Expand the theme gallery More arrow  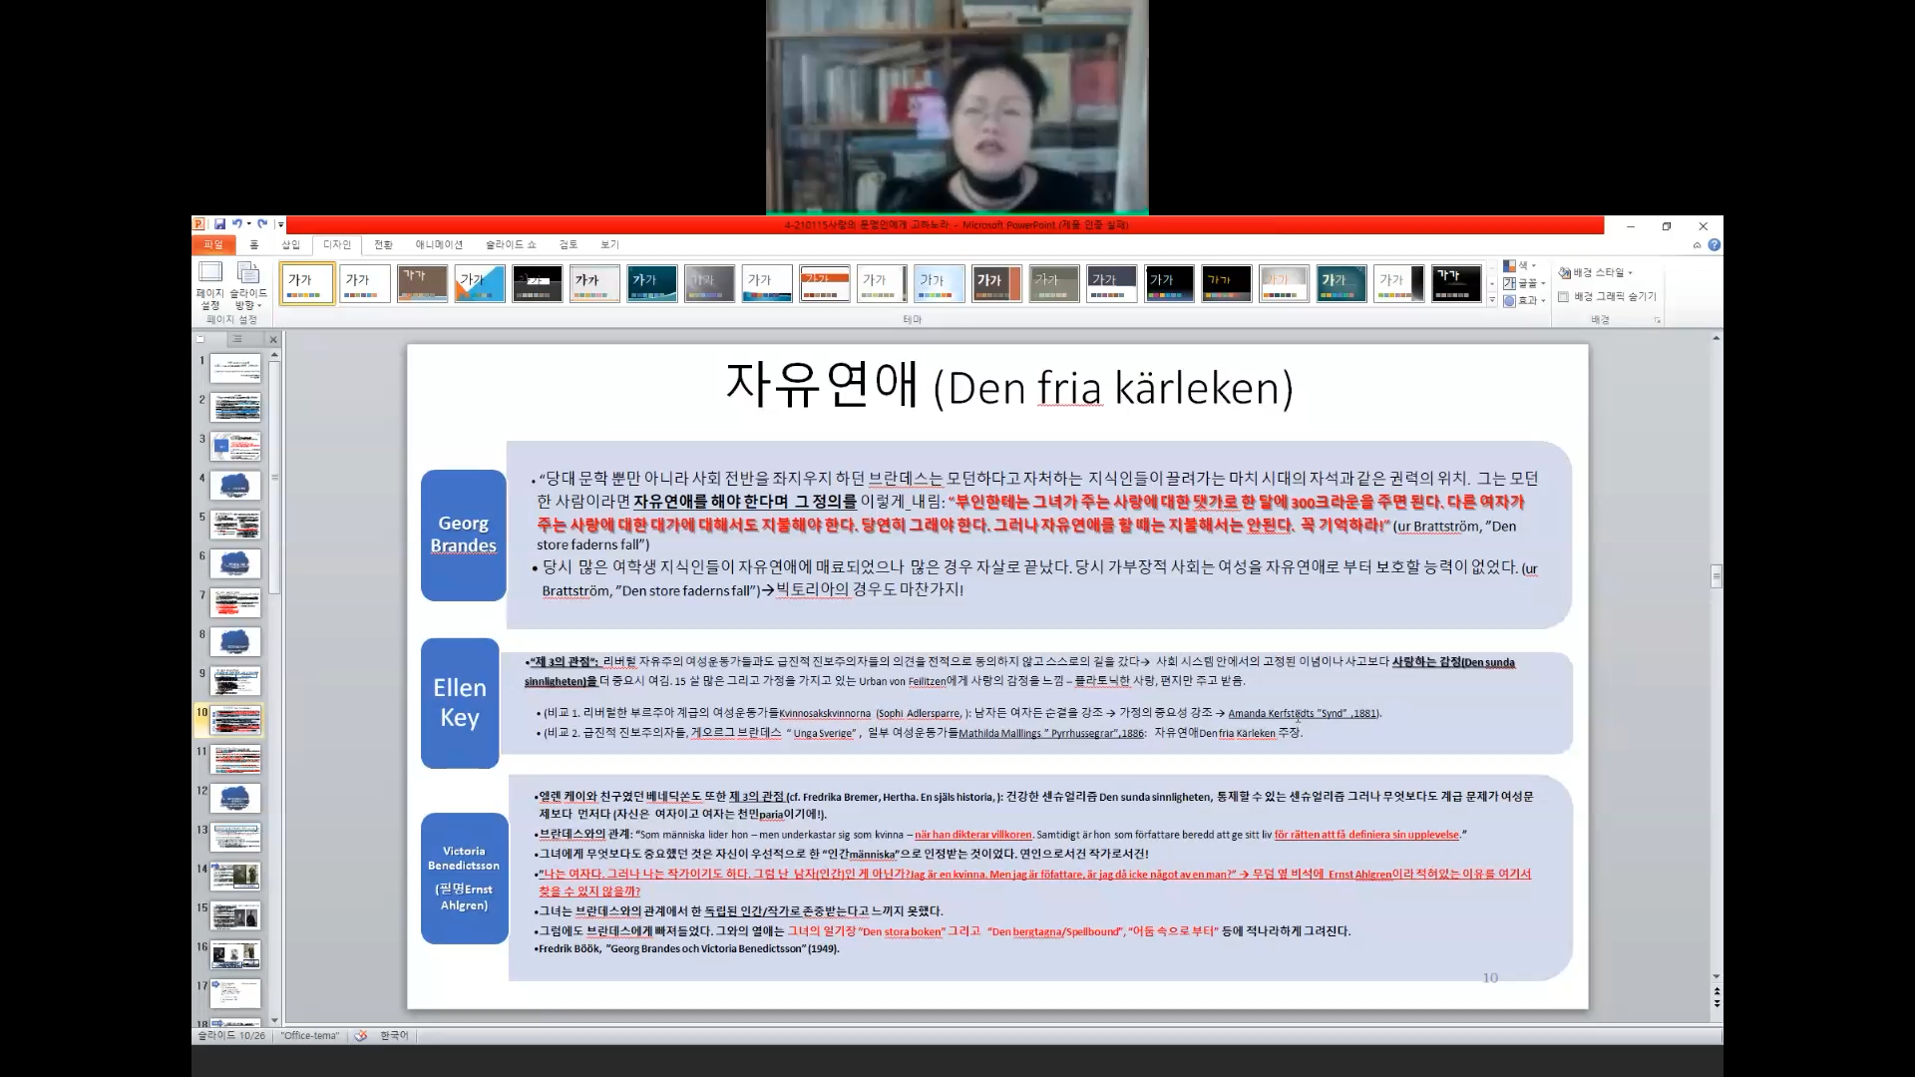(1492, 299)
